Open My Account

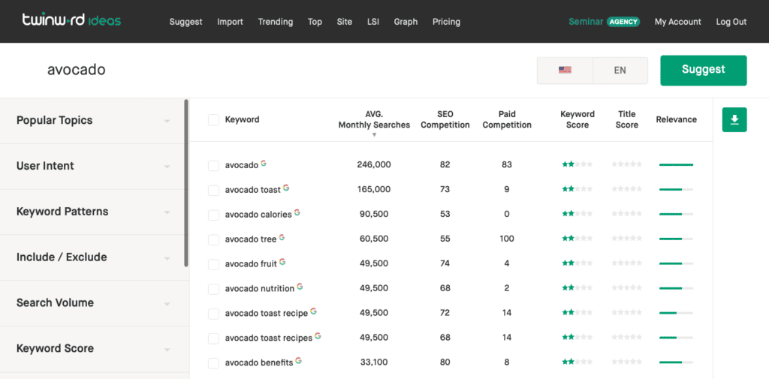[x=678, y=22]
